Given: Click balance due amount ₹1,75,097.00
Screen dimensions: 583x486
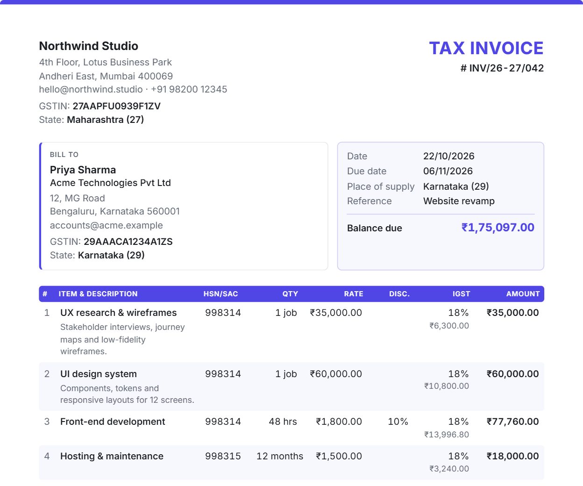Looking at the screenshot, I should pyautogui.click(x=498, y=228).
